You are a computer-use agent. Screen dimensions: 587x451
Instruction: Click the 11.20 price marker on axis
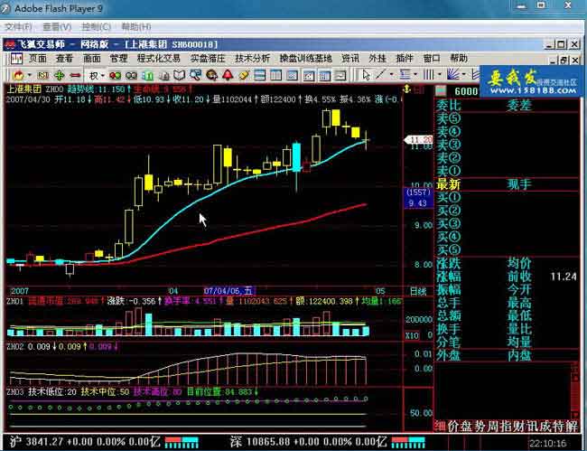418,140
